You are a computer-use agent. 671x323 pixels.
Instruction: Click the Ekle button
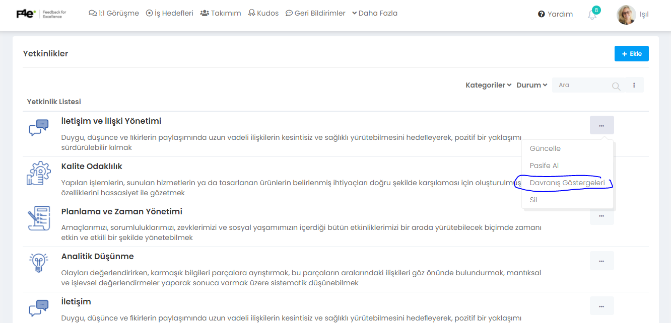pos(632,54)
